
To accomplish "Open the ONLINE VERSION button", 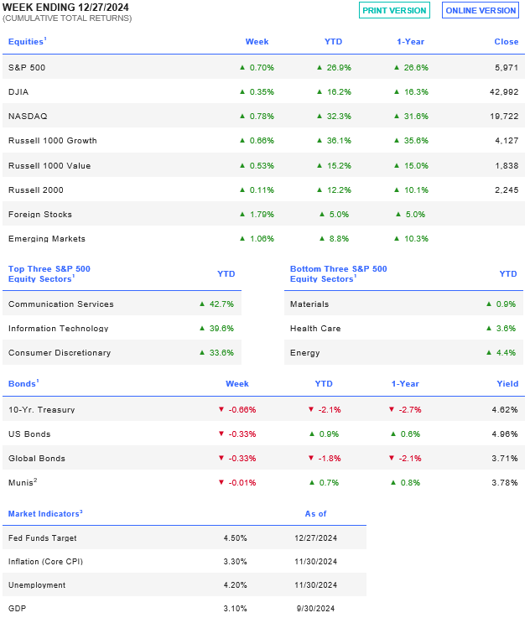I will coord(481,11).
